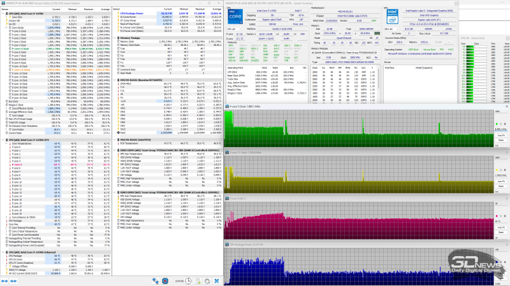Viewport: 510px width, 286px height.
Task: Close the P-core 5 Clock graph panel
Action: 506,106
